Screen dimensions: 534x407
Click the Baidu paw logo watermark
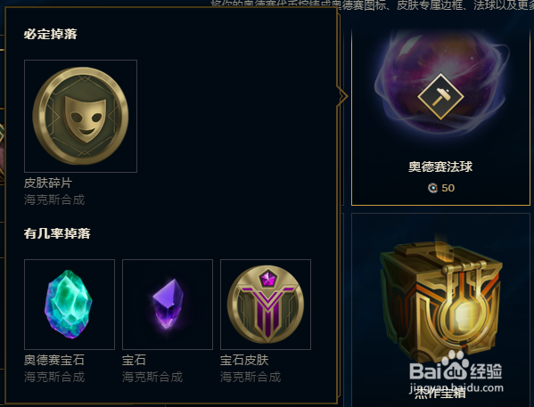(456, 366)
